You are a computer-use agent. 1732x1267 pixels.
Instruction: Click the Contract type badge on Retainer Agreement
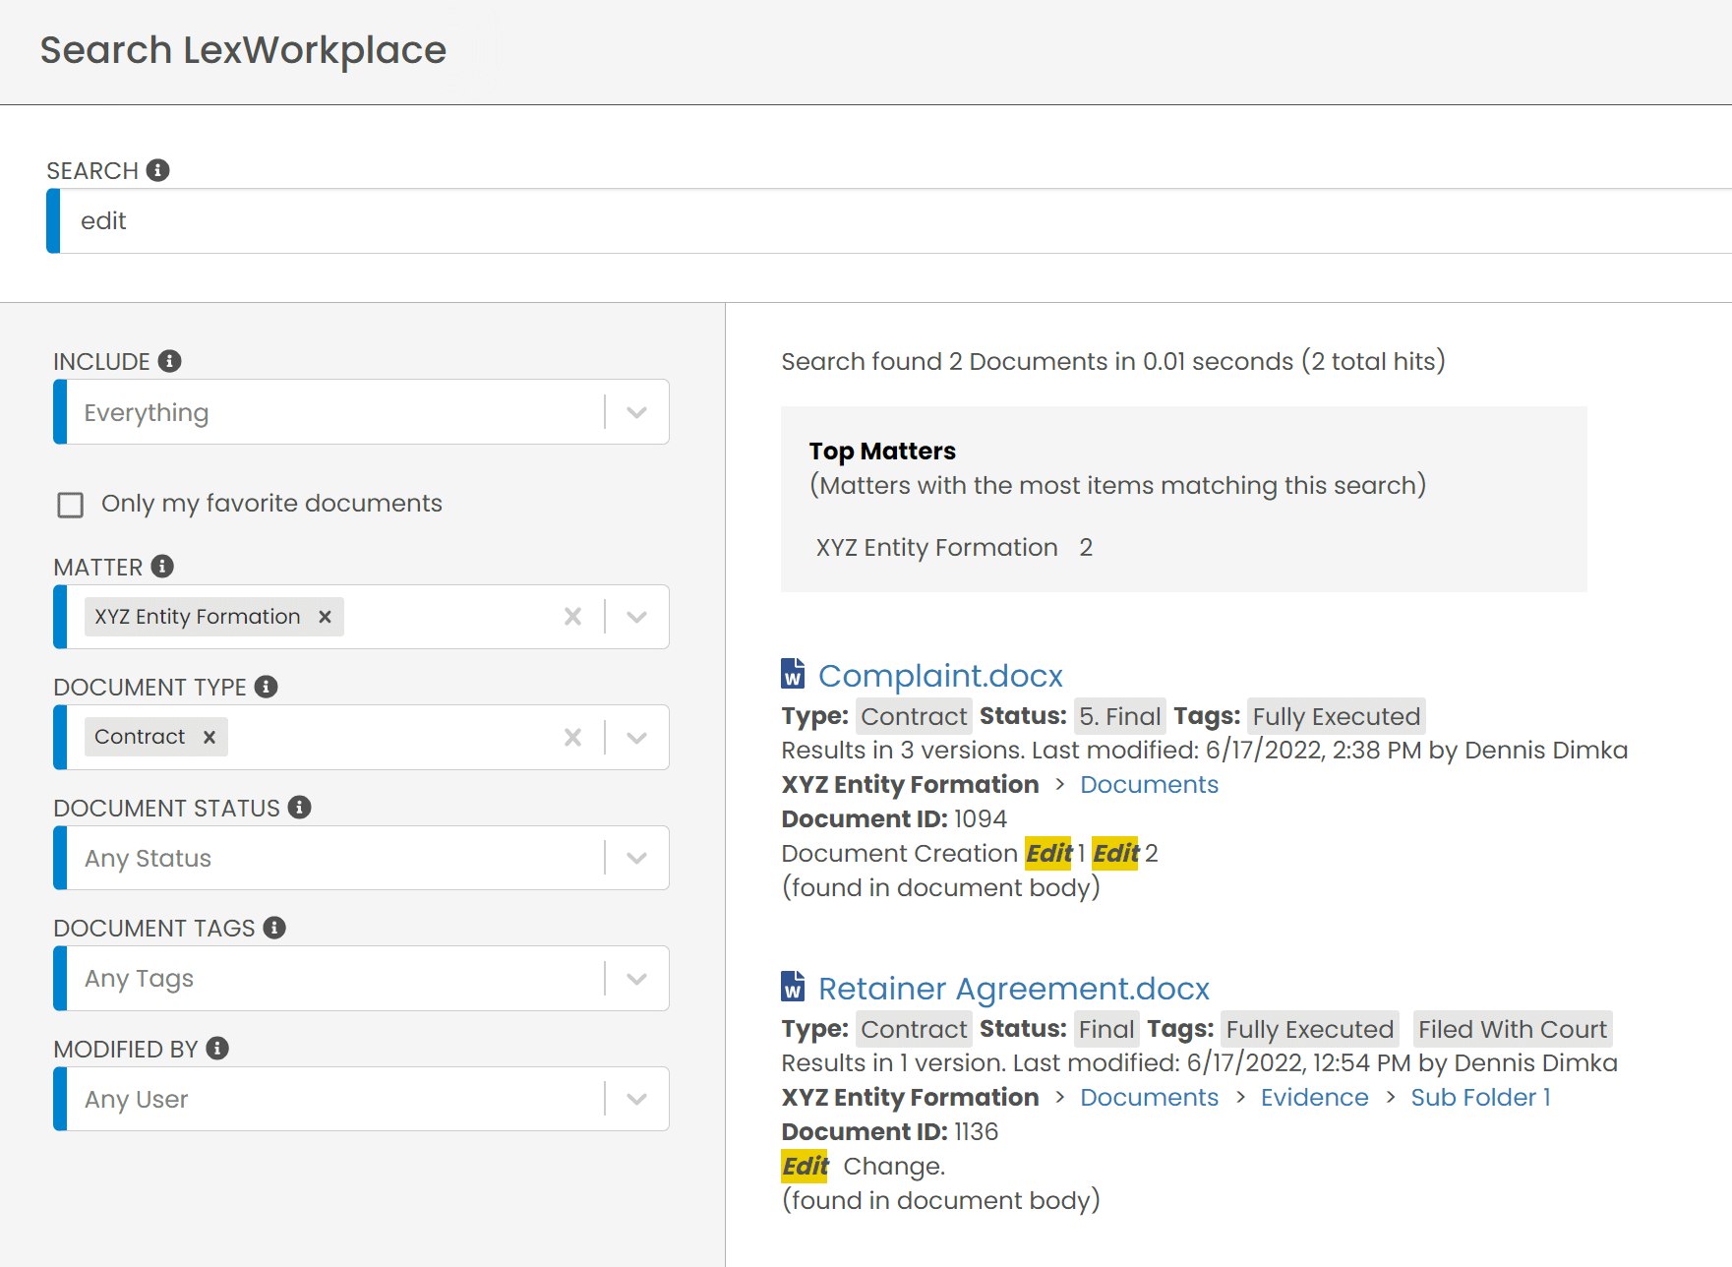(x=914, y=1029)
